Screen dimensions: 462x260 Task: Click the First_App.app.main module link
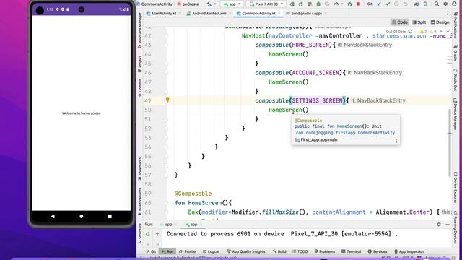[319, 139]
